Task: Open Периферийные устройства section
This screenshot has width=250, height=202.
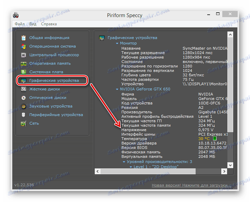Action: pos(56,115)
